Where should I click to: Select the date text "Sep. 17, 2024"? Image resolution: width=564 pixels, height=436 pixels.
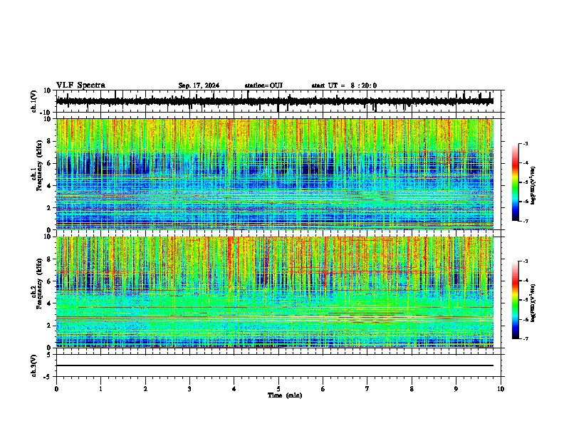(x=199, y=85)
